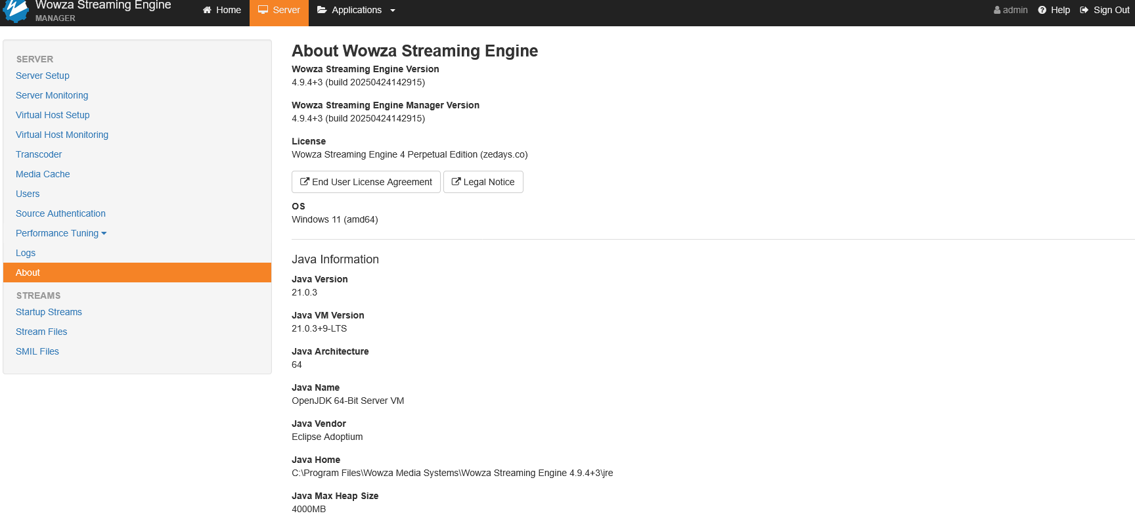Go to Server Setup
Screen dimensions: 1135x524
click(43, 76)
